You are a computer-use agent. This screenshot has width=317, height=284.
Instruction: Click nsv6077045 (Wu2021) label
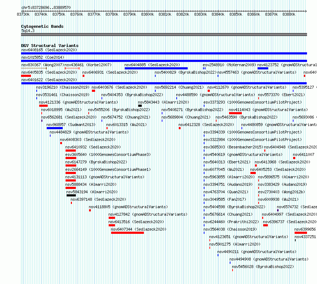tap(224, 169)
